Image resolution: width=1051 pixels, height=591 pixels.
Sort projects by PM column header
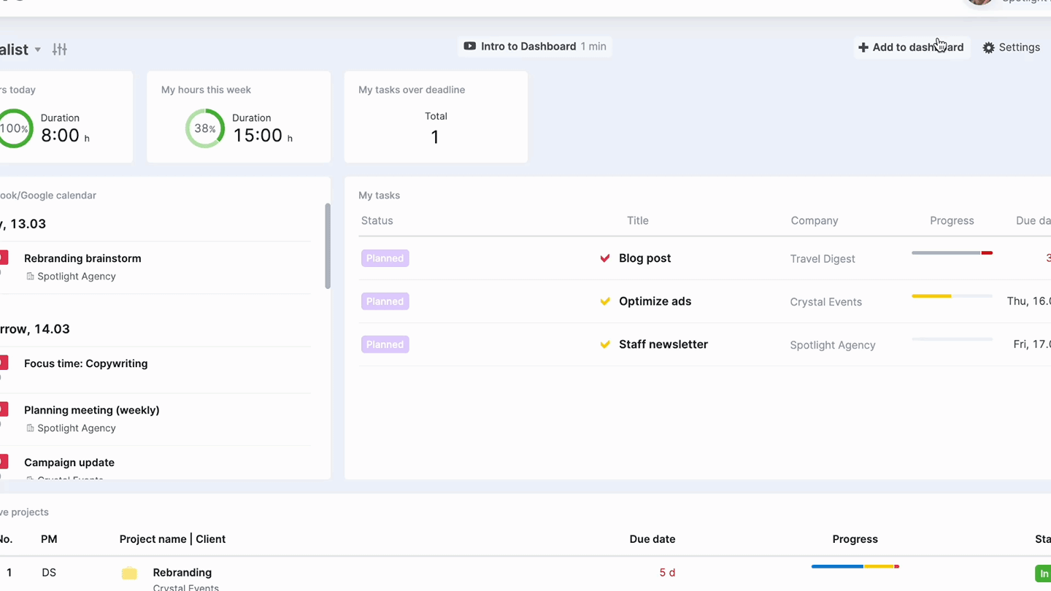(x=49, y=539)
